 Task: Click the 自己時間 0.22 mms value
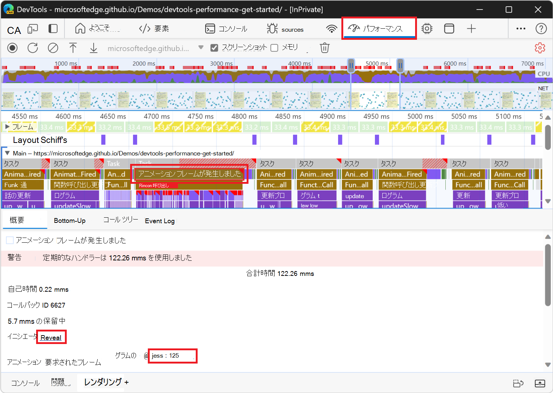(53, 290)
